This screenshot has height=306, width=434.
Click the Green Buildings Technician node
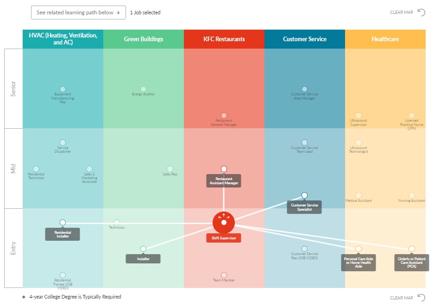117,223
